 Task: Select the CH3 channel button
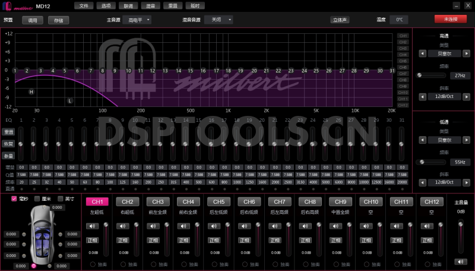[158, 202]
